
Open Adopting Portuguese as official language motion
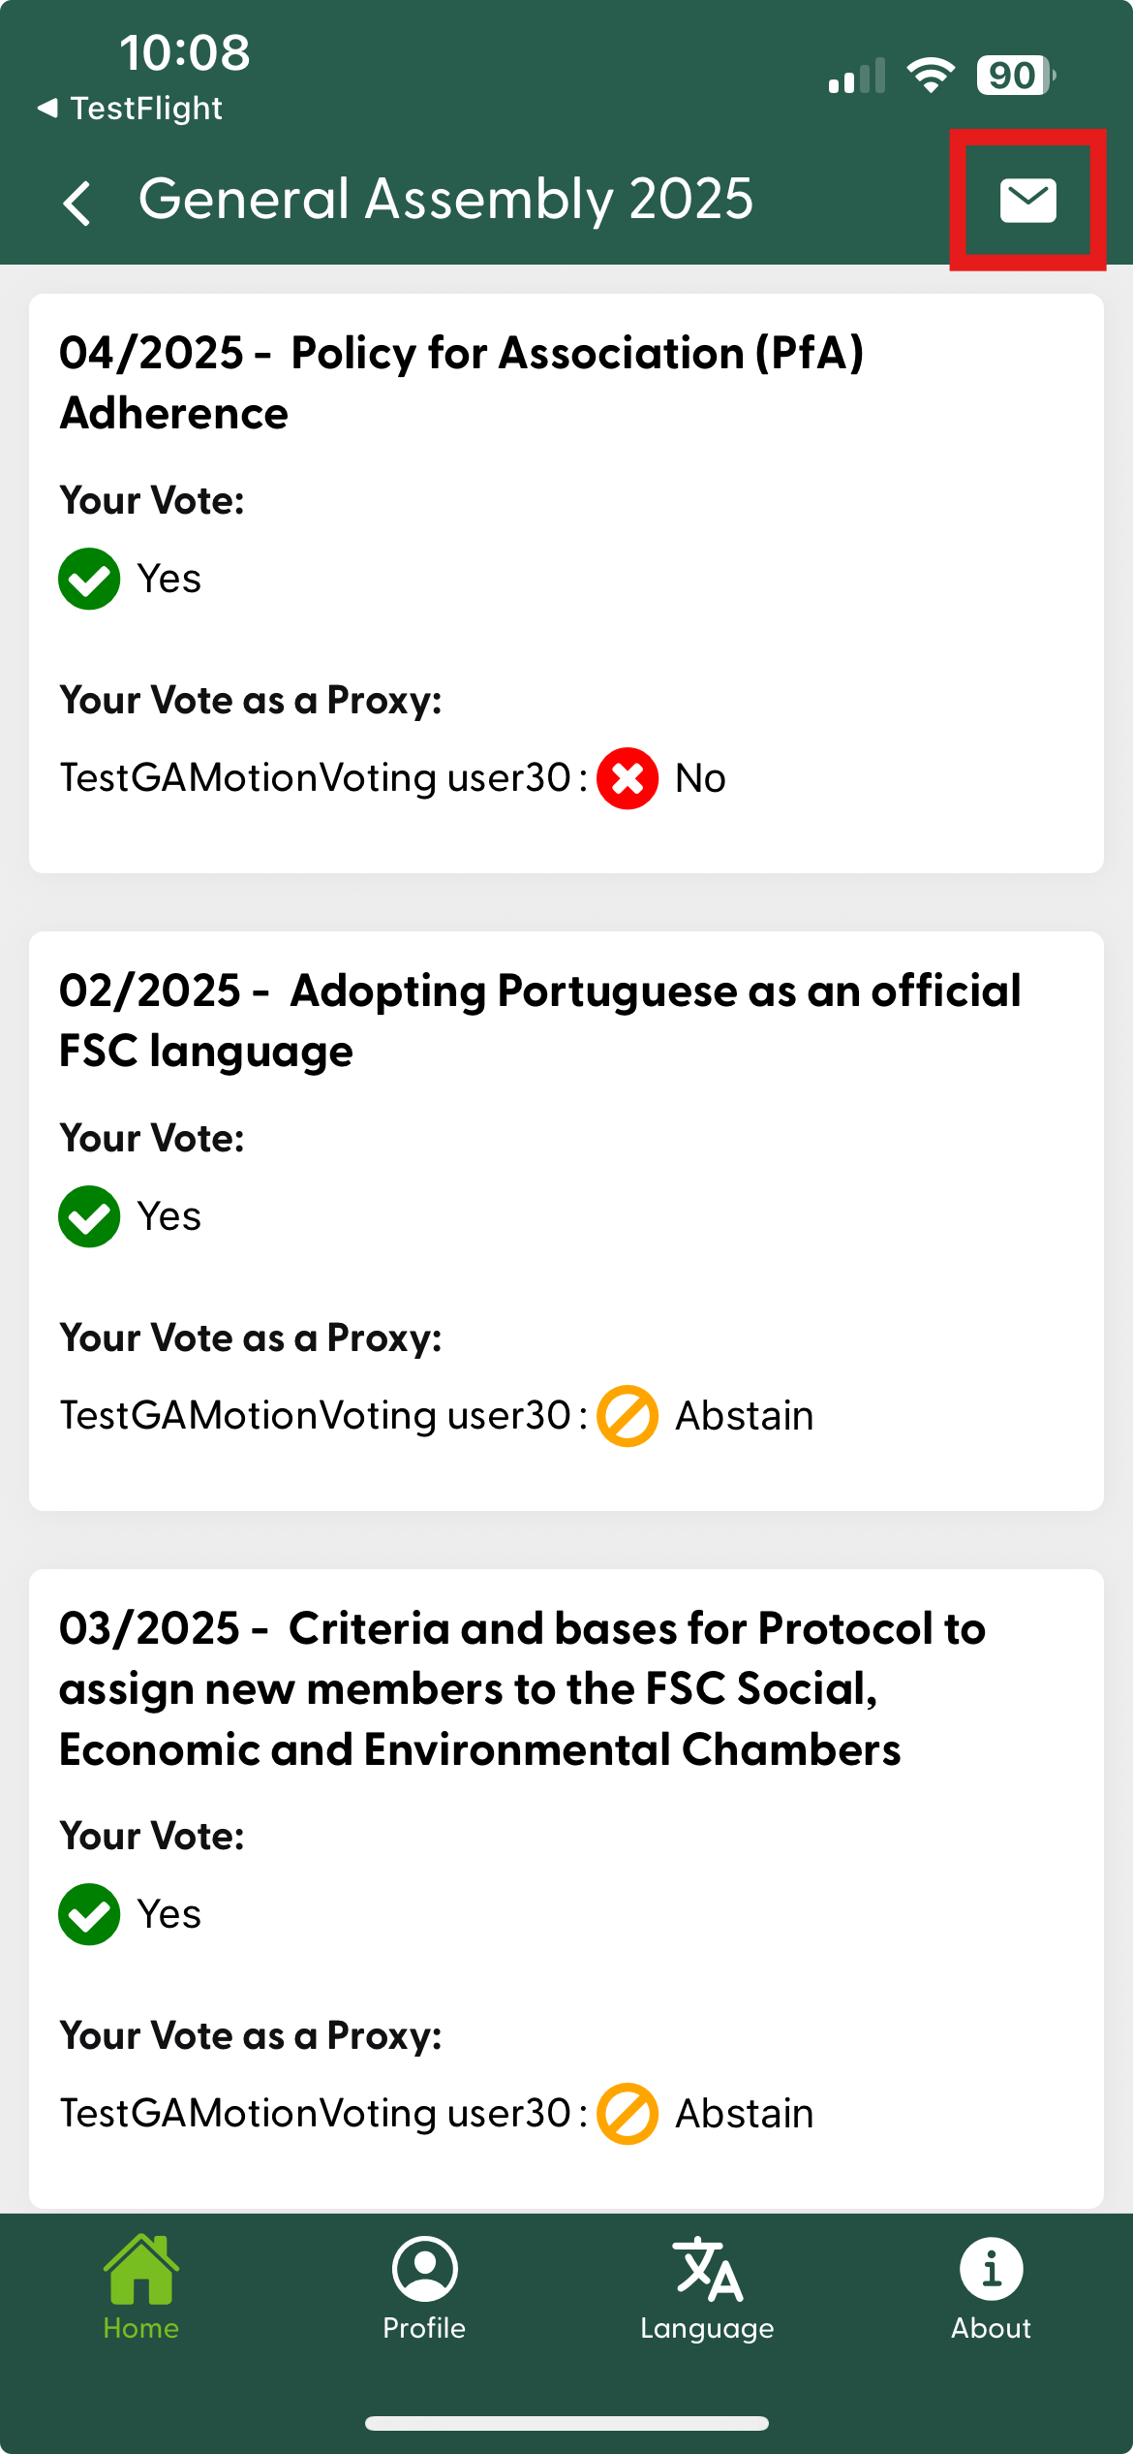[539, 1021]
